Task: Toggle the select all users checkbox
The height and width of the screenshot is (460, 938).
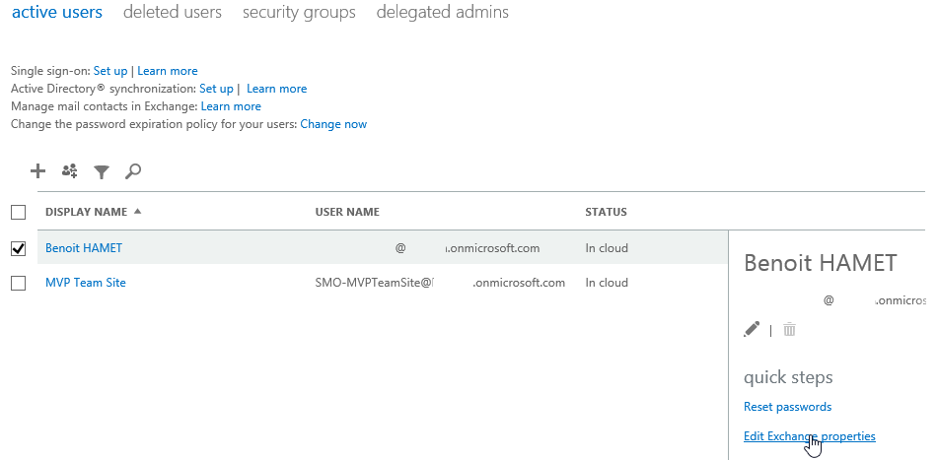Action: tap(18, 212)
